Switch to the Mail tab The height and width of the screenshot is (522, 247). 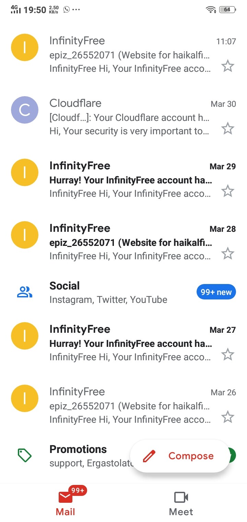[x=65, y=503]
